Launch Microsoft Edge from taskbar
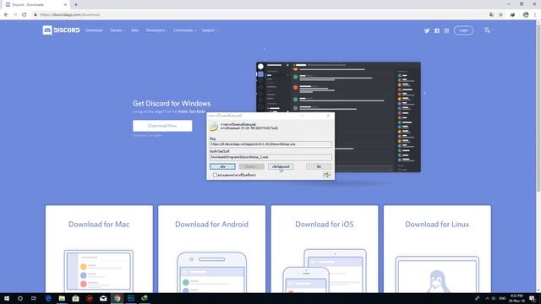 pos(48,298)
